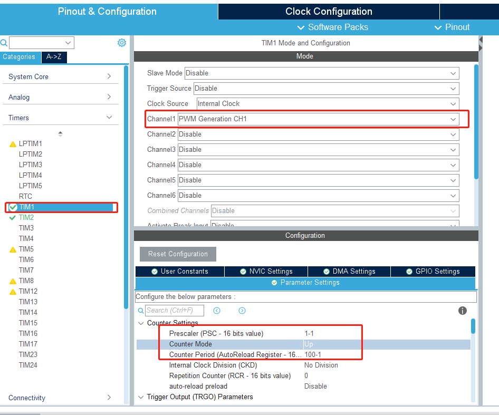Open the Channel2 dropdown
Screen dimensions: 499x415
318,134
